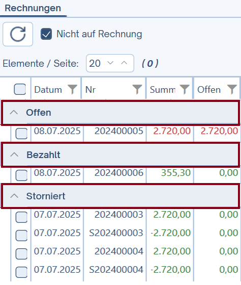Tick the select-all header checkbox
This screenshot has height=285, width=241.
tap(20, 89)
